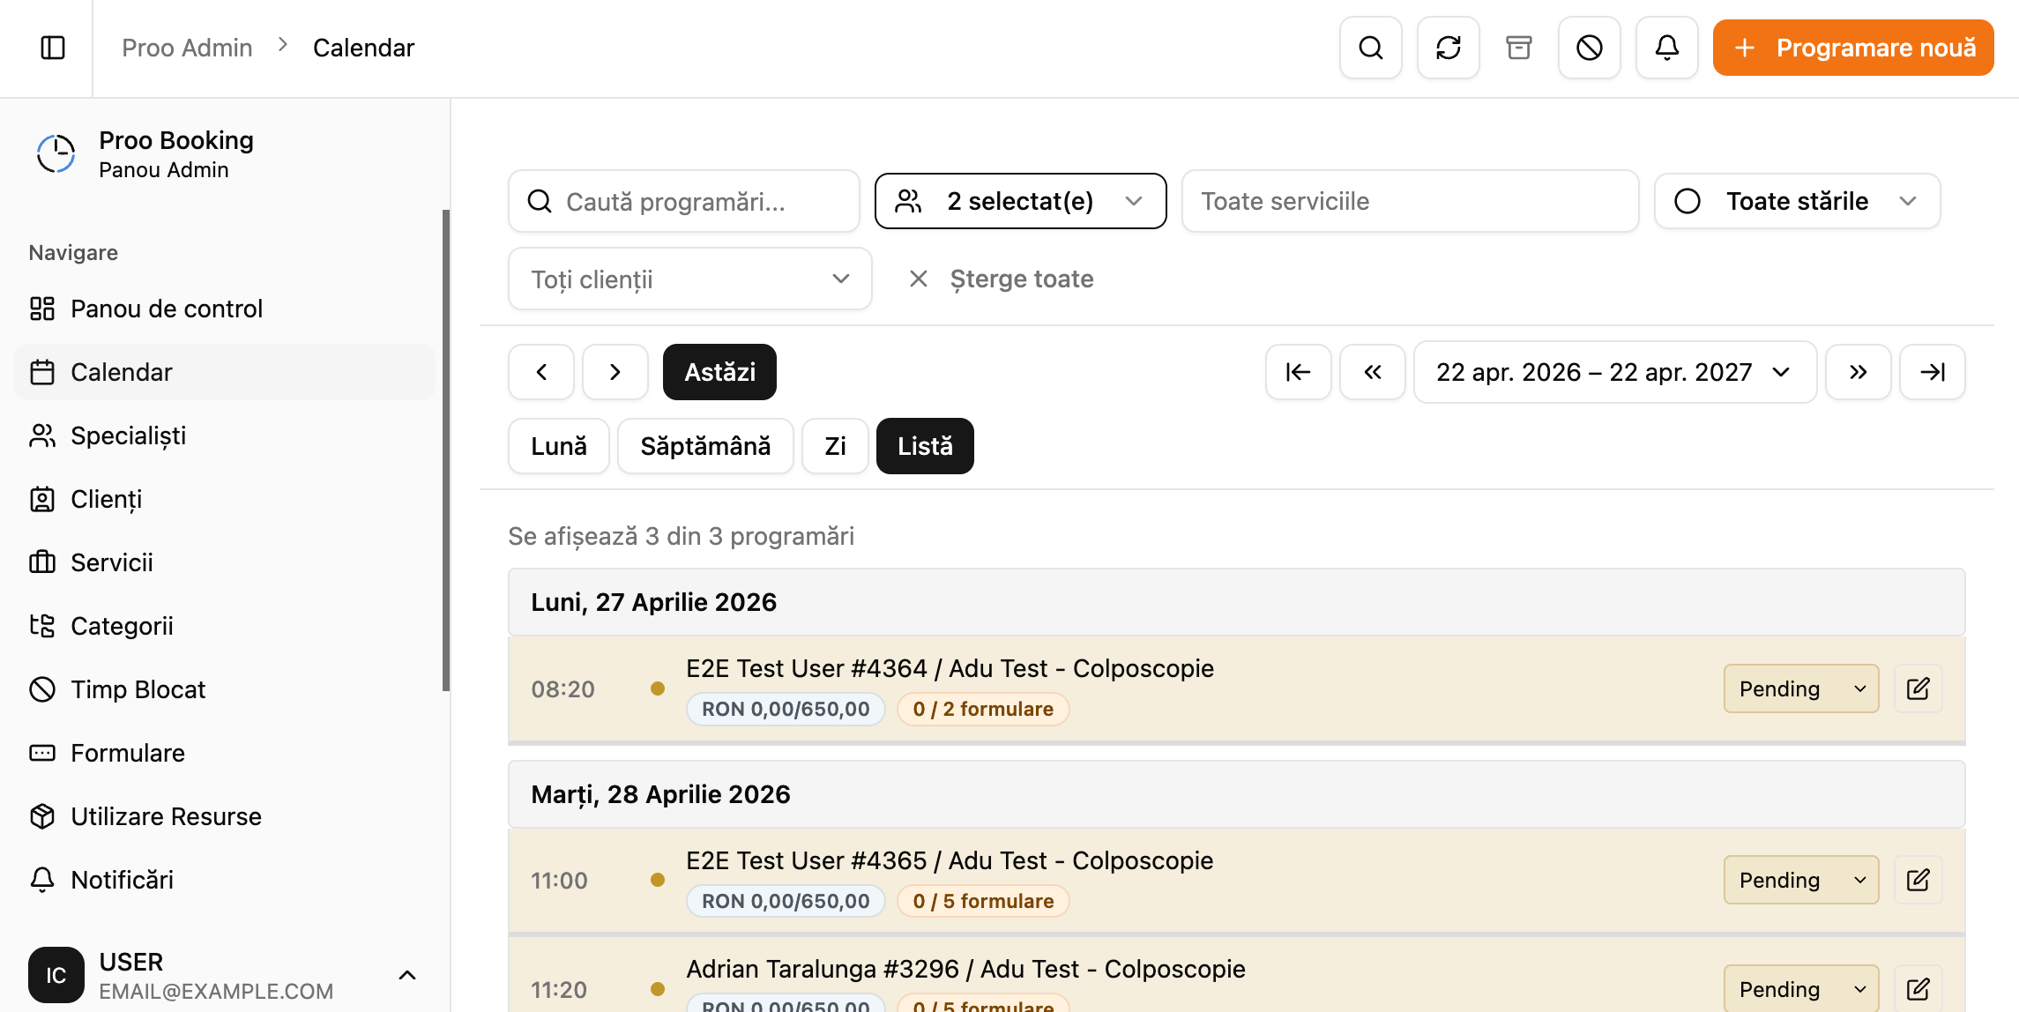Viewport: 2019px width, 1012px height.
Task: Click the blocked time circle-slash icon
Action: pos(1589,48)
